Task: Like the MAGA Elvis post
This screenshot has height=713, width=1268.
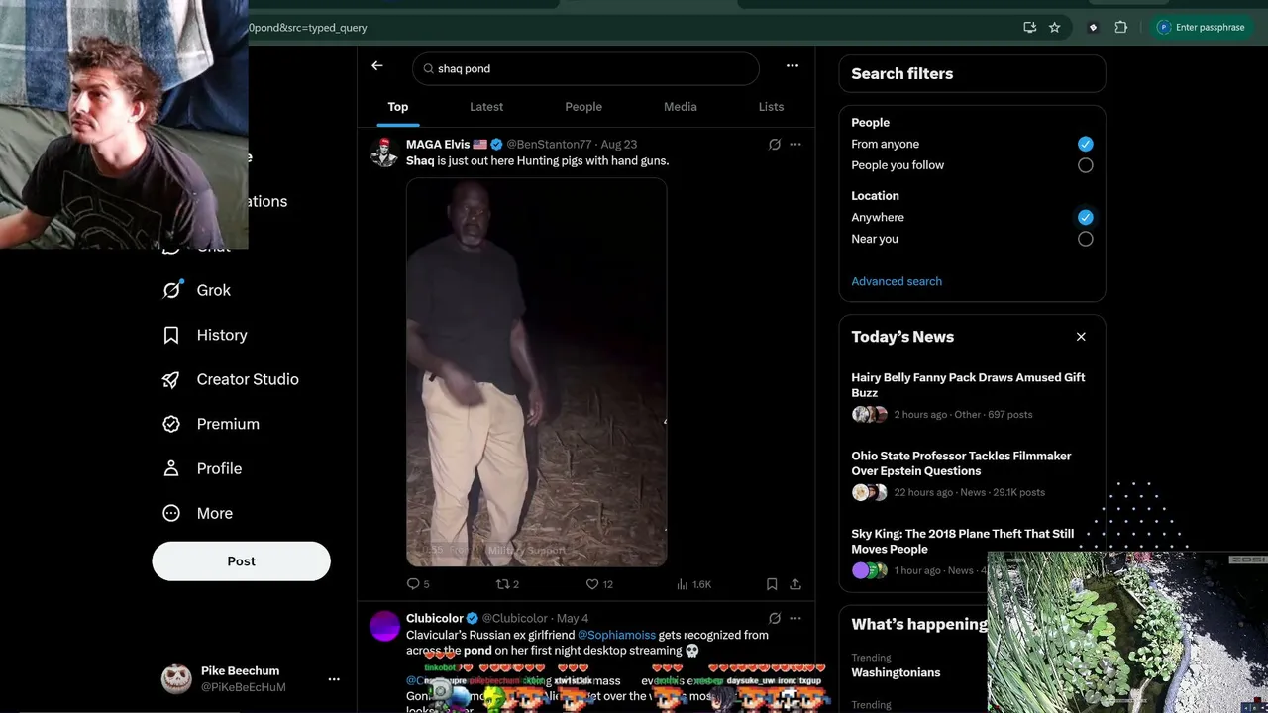Action: 599,584
